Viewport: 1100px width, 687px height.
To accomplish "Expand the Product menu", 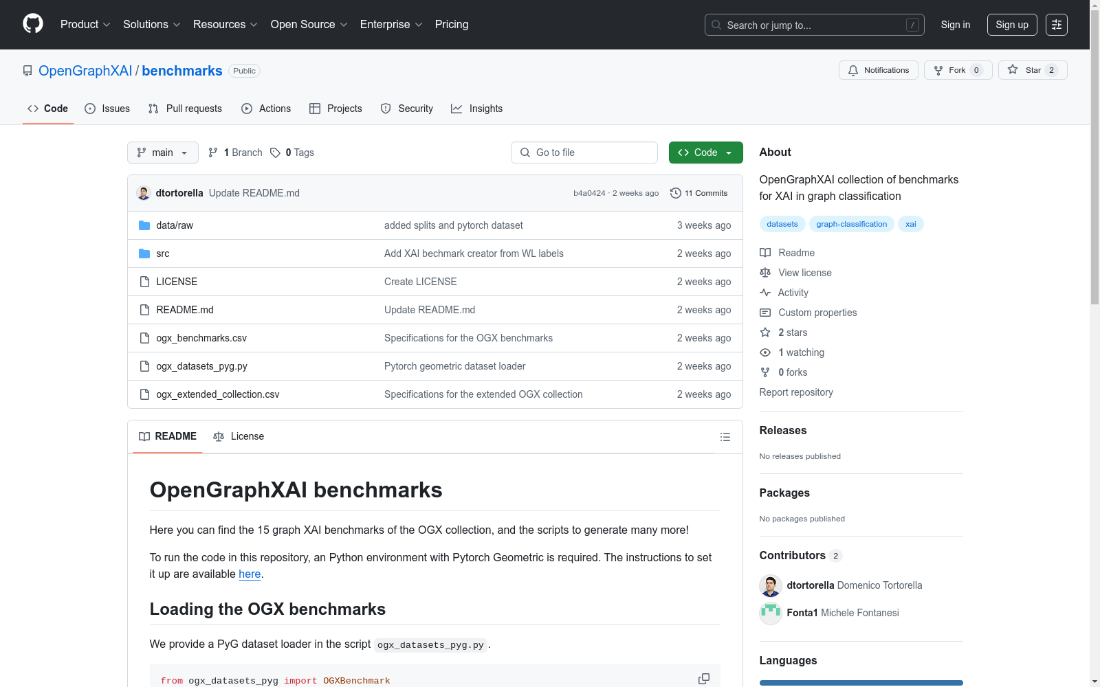I will tap(85, 24).
